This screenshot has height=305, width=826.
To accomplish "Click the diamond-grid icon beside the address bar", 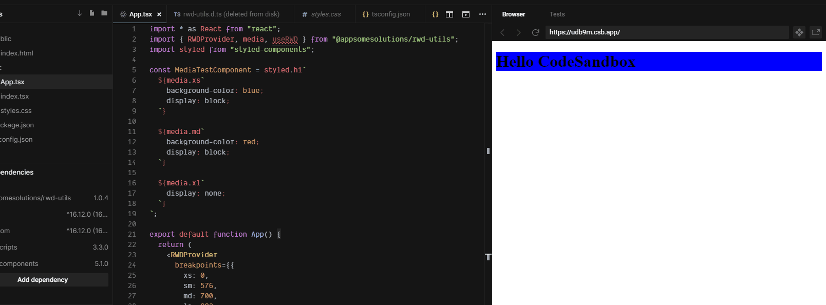I will (799, 32).
